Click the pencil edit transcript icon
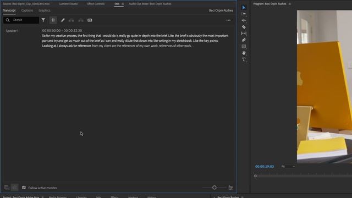 pyautogui.click(x=63, y=20)
